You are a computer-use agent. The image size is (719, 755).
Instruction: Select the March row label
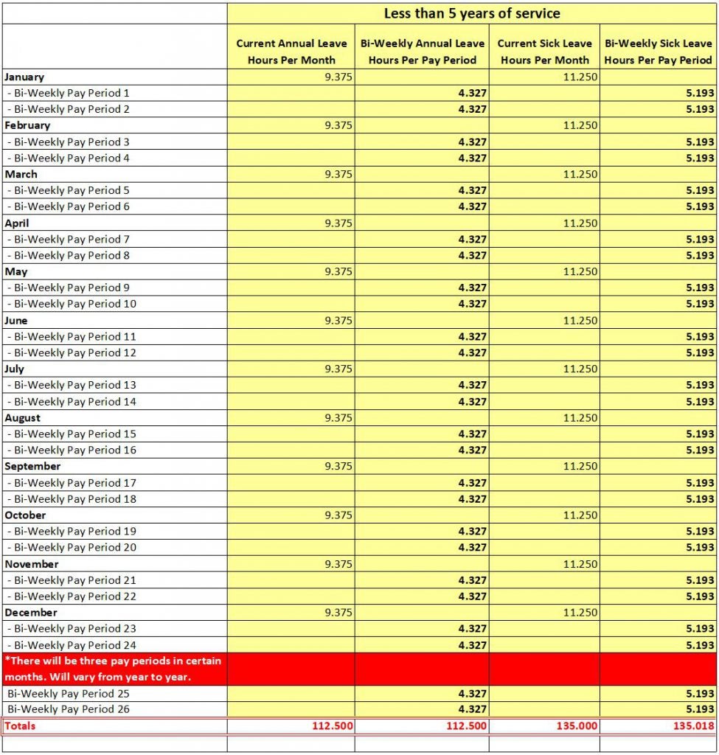(x=21, y=174)
